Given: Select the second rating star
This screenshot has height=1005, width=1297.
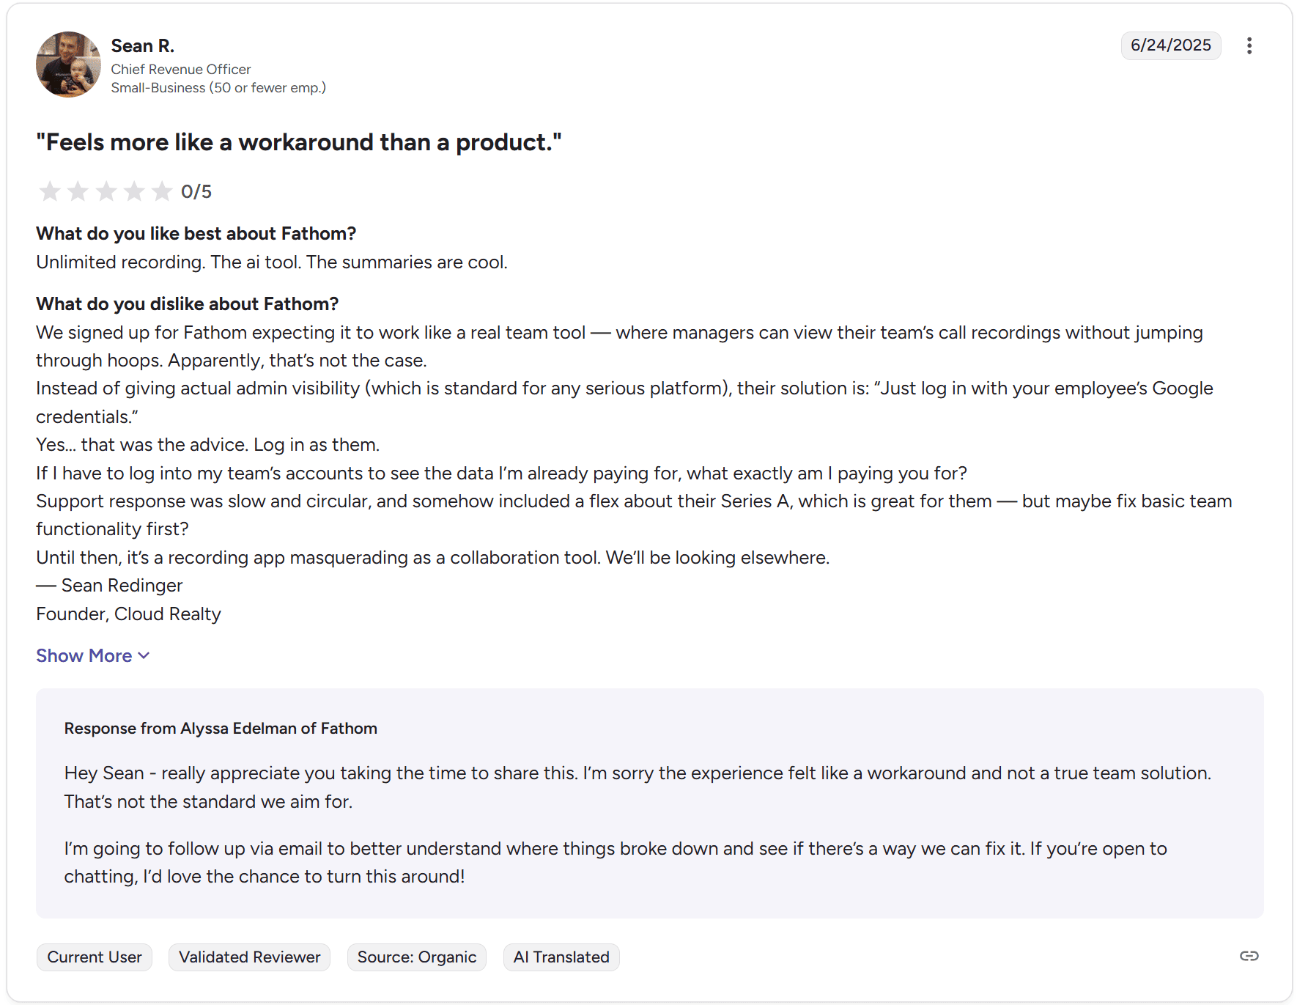Looking at the screenshot, I should pos(78,191).
